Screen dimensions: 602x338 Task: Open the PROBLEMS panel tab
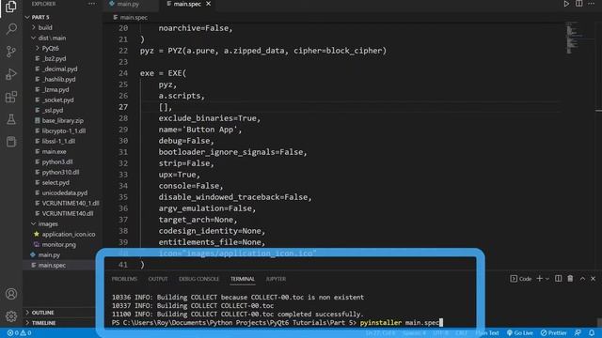click(x=124, y=279)
